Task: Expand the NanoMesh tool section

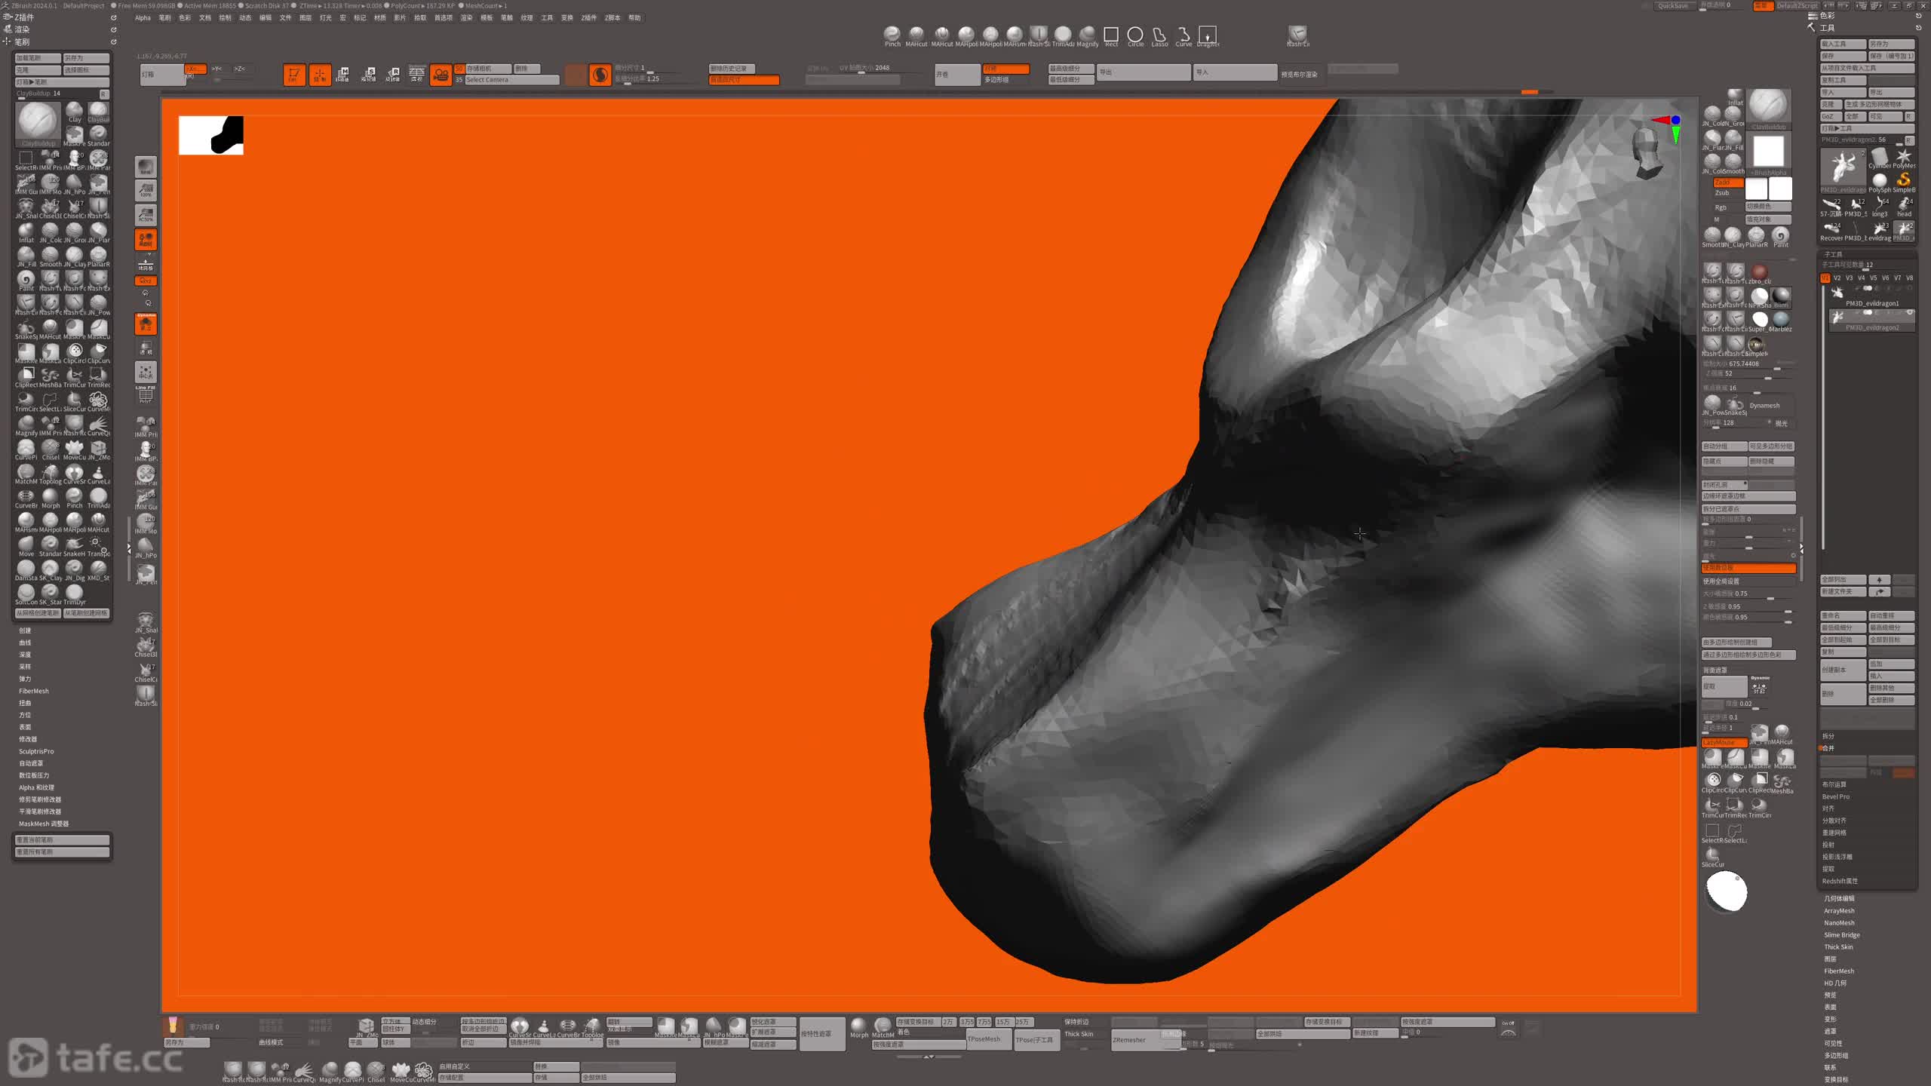Action: click(1839, 923)
